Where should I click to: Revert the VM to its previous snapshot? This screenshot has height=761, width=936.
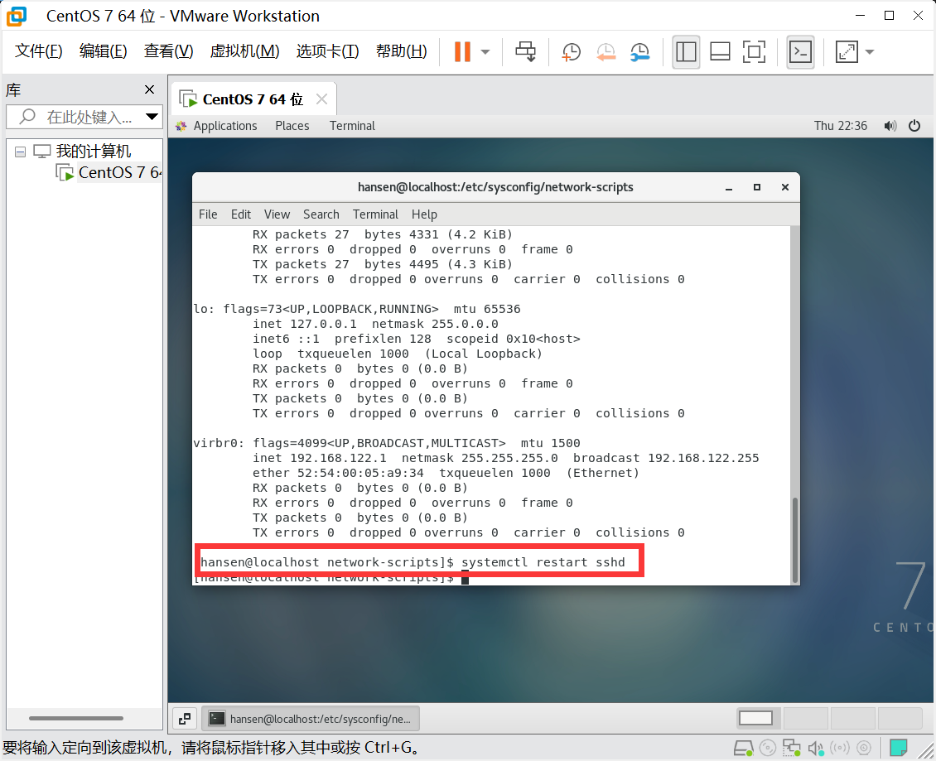pyautogui.click(x=606, y=52)
